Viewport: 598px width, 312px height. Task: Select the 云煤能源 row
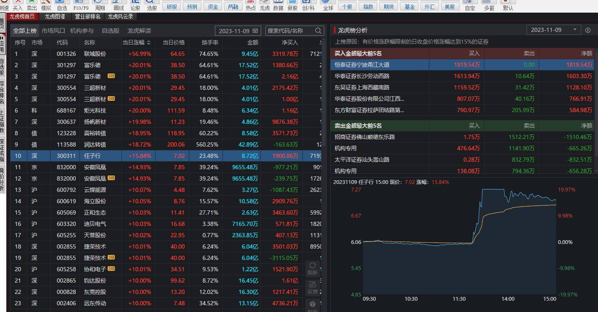pyautogui.click(x=166, y=190)
